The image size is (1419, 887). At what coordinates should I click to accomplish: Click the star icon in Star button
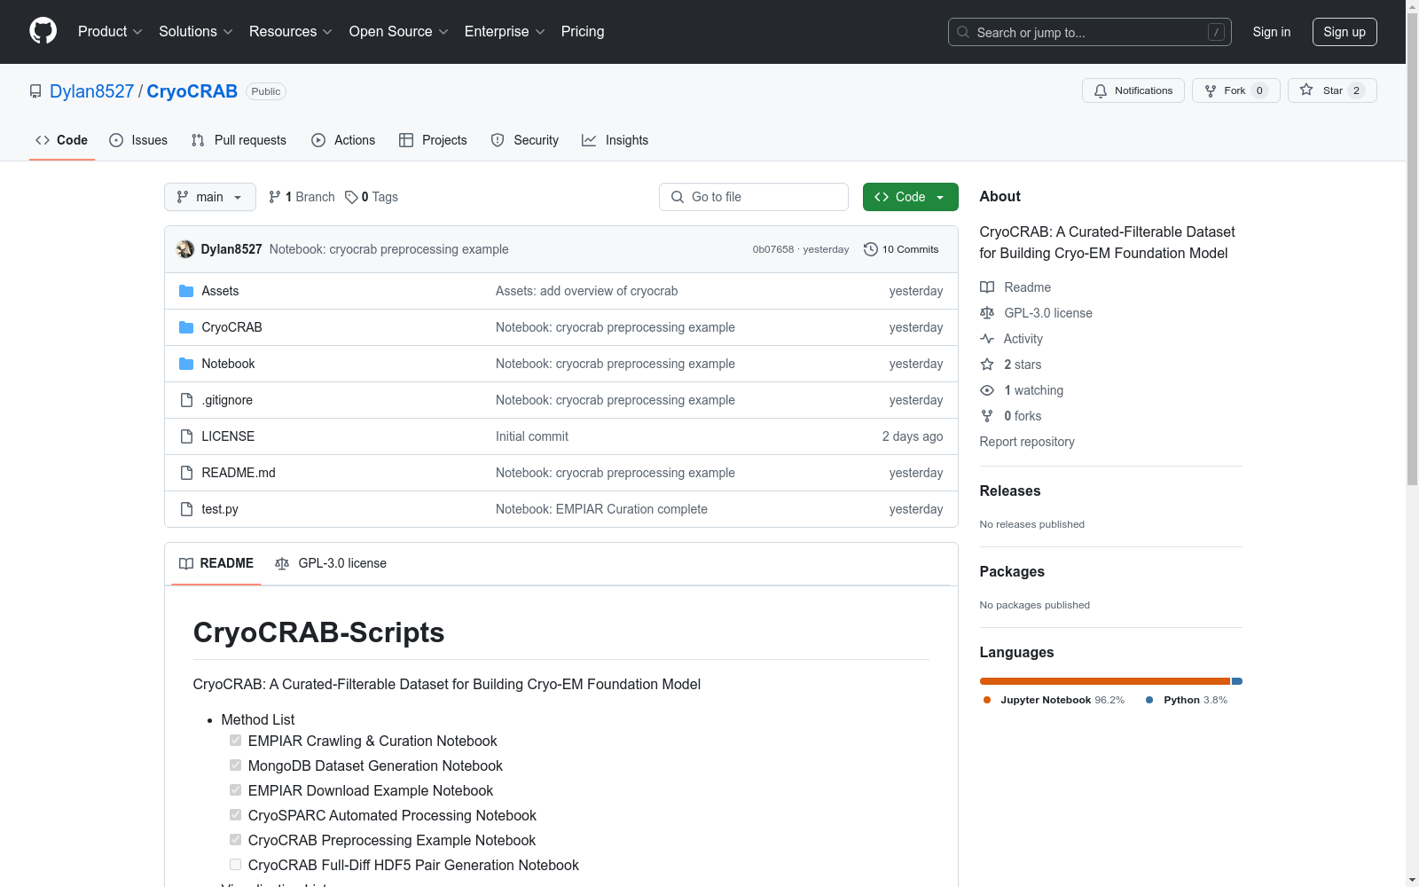point(1306,90)
